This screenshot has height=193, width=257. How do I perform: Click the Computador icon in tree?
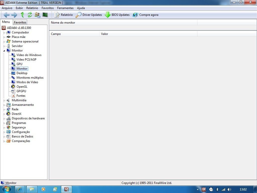pyautogui.click(x=8, y=32)
